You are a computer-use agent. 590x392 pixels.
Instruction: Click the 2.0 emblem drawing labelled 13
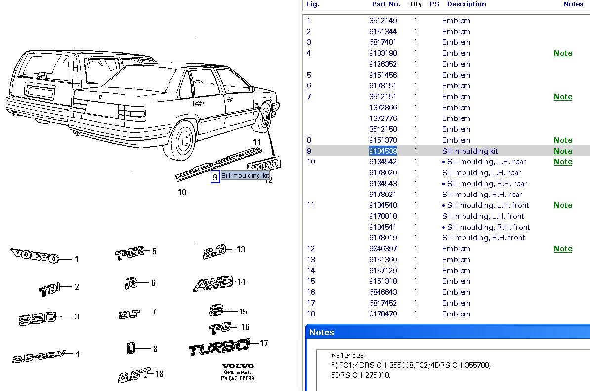coord(214,252)
